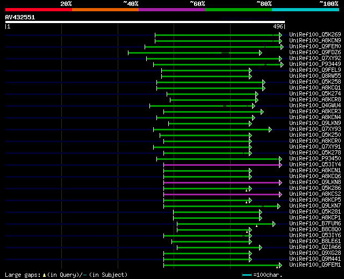Click the UniRef100_Q53IY4 label
Image resolution: width=344 pixels, height=279 pixels.
tap(315, 165)
